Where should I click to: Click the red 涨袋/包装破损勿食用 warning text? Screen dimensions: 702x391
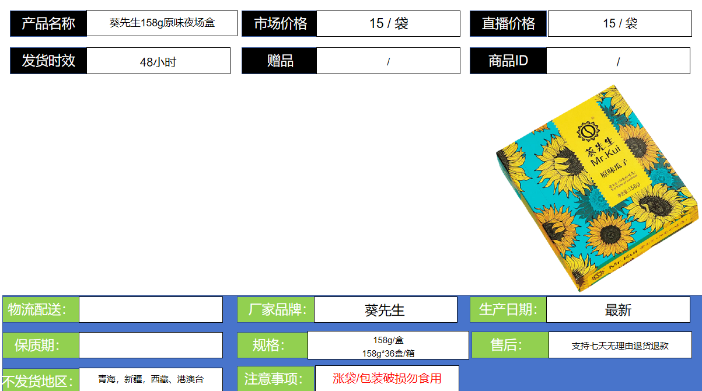pos(387,378)
